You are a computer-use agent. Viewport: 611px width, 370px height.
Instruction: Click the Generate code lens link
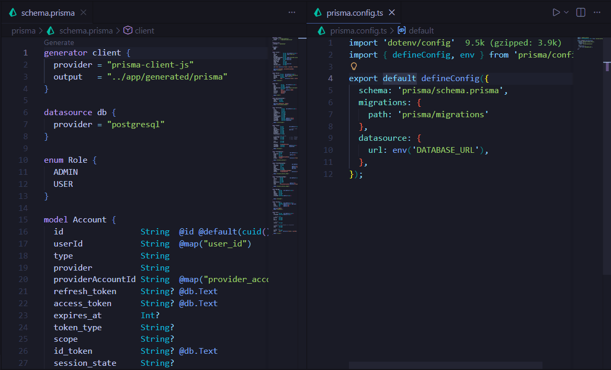(x=59, y=42)
